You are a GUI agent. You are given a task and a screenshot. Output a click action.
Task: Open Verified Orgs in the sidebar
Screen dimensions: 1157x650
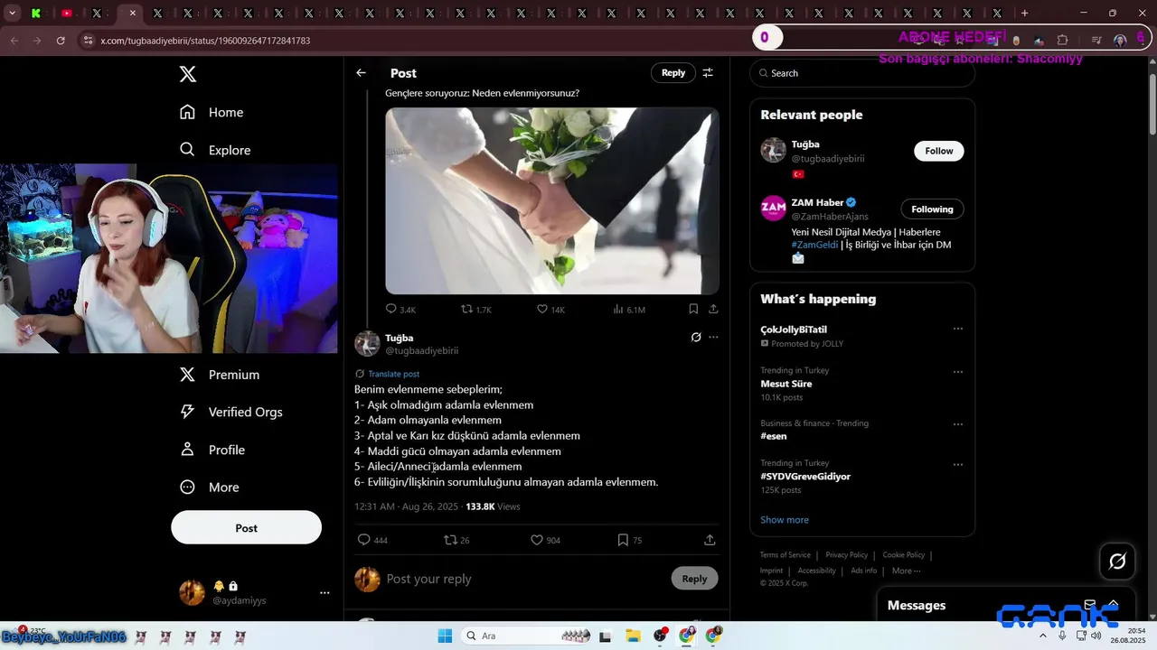click(231, 412)
